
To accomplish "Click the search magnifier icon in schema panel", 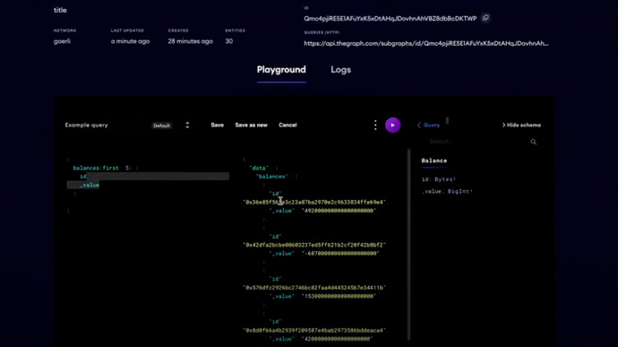I will tap(533, 142).
